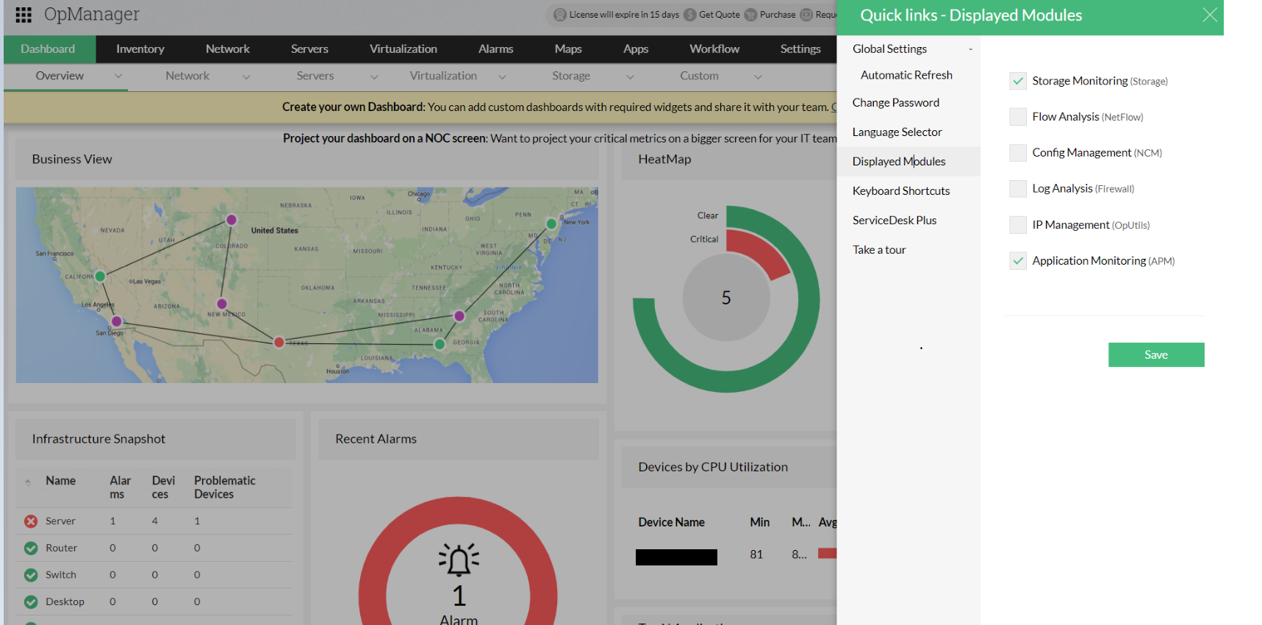Collapse the Global Settings section
Screen dimensions: 1262x625
point(970,49)
